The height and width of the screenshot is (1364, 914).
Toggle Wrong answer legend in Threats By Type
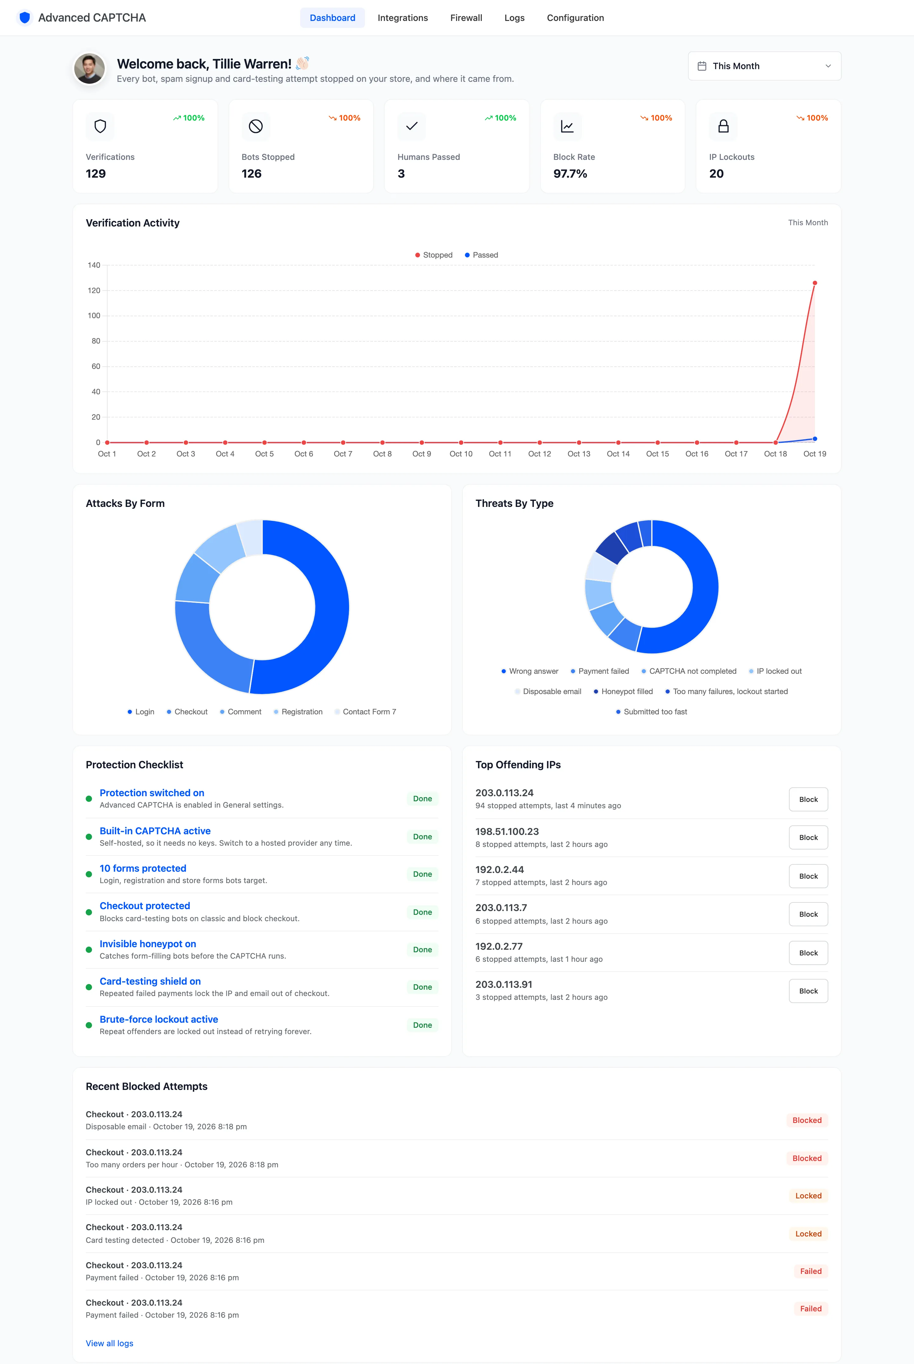pos(530,671)
